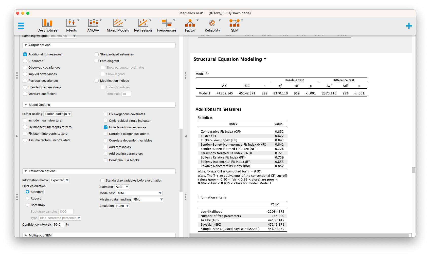The width and height of the screenshot is (430, 256).
Task: Click the plus icon to add analysis
Action: [409, 26]
